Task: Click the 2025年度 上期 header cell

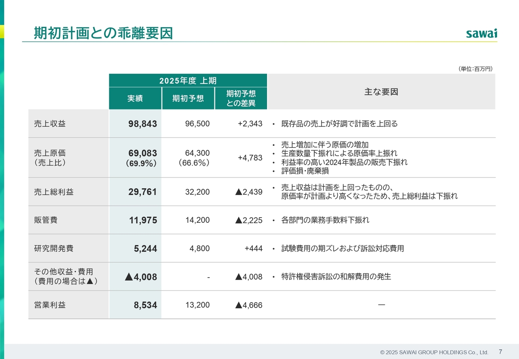Action: 188,80
